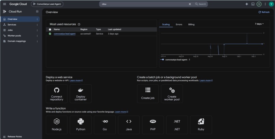Choose the Python function card
This screenshot has width=275, height=139.
[x=81, y=125]
